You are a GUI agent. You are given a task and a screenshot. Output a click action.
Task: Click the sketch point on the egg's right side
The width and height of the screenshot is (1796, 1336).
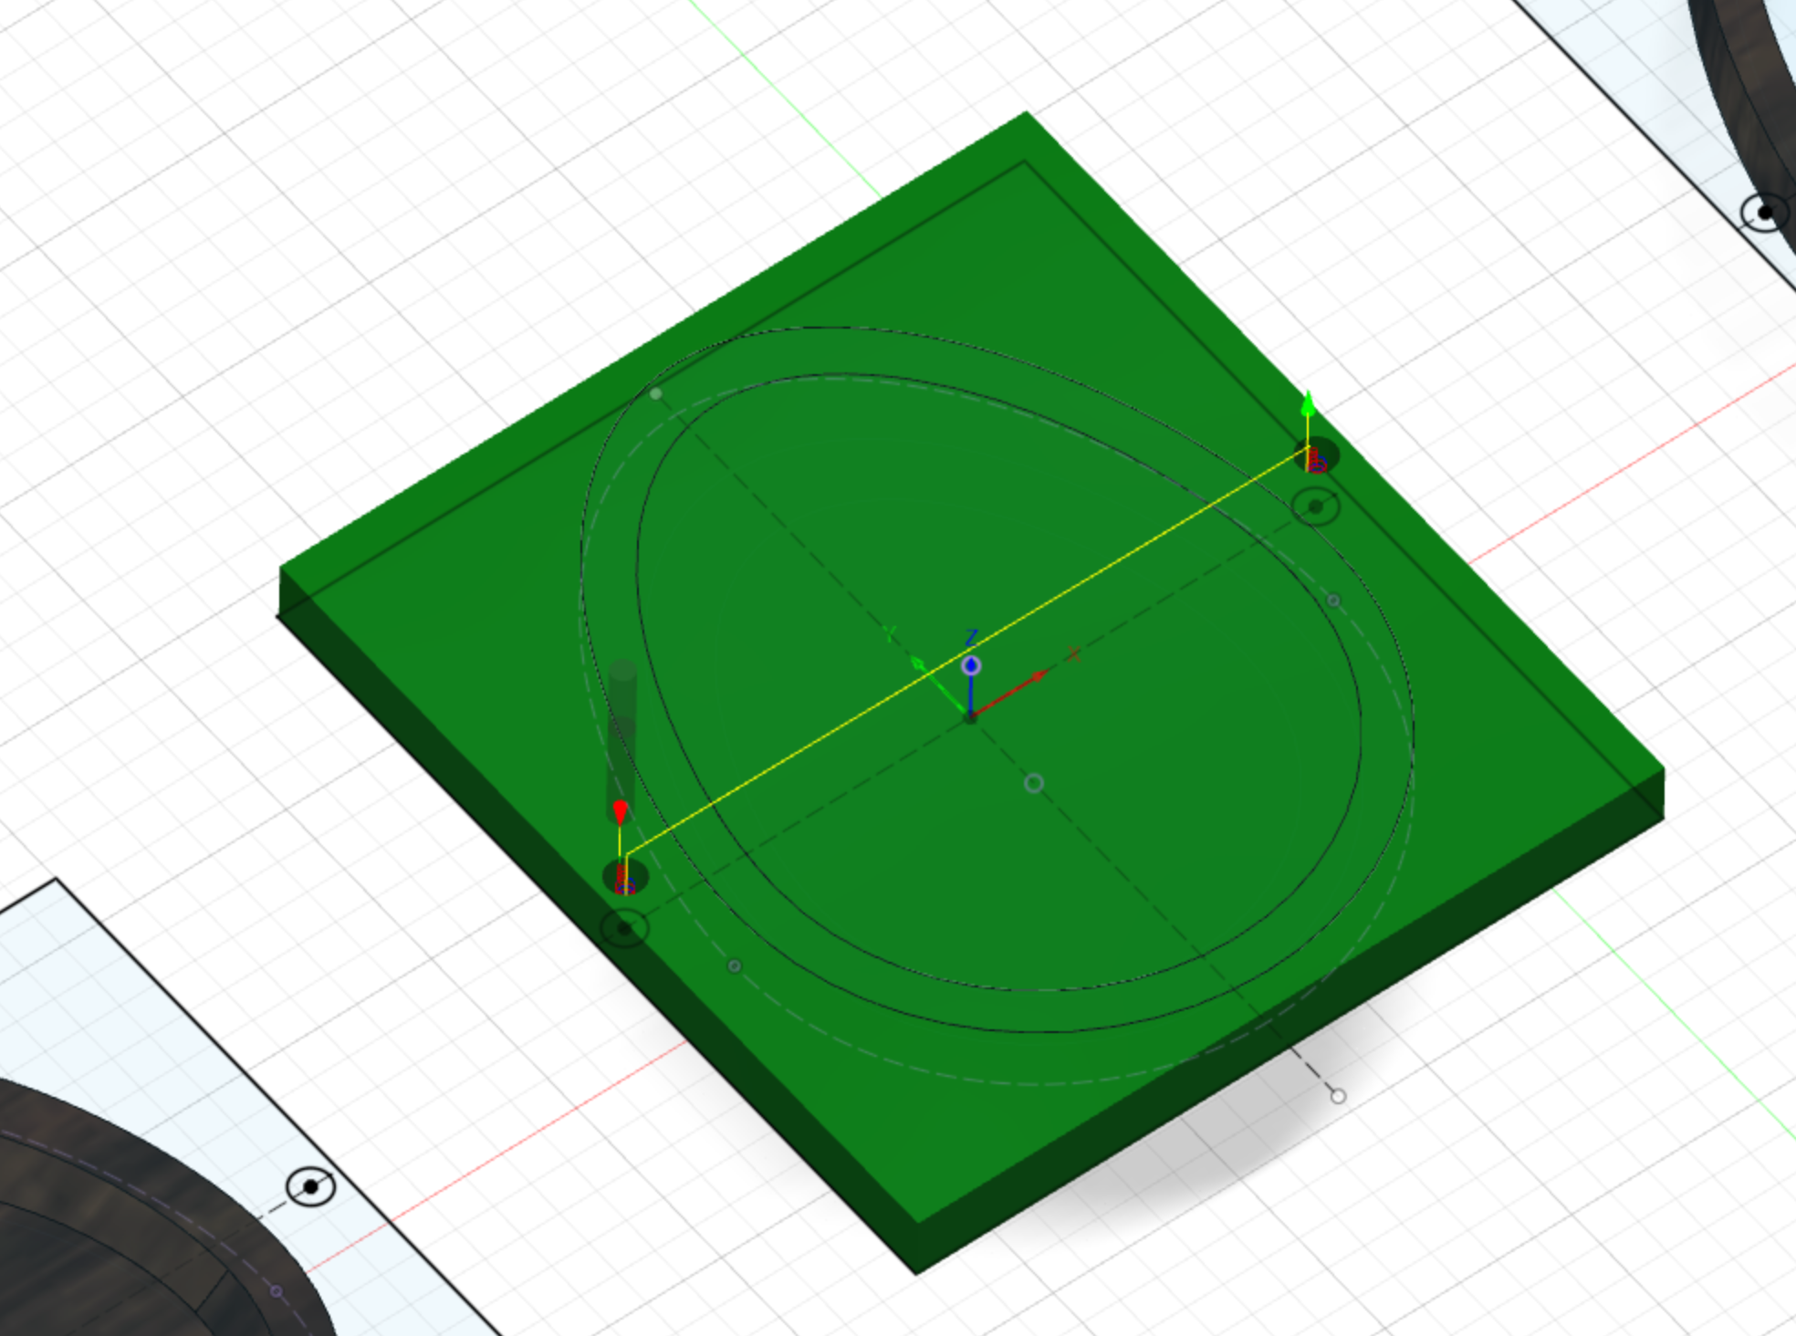[1333, 600]
